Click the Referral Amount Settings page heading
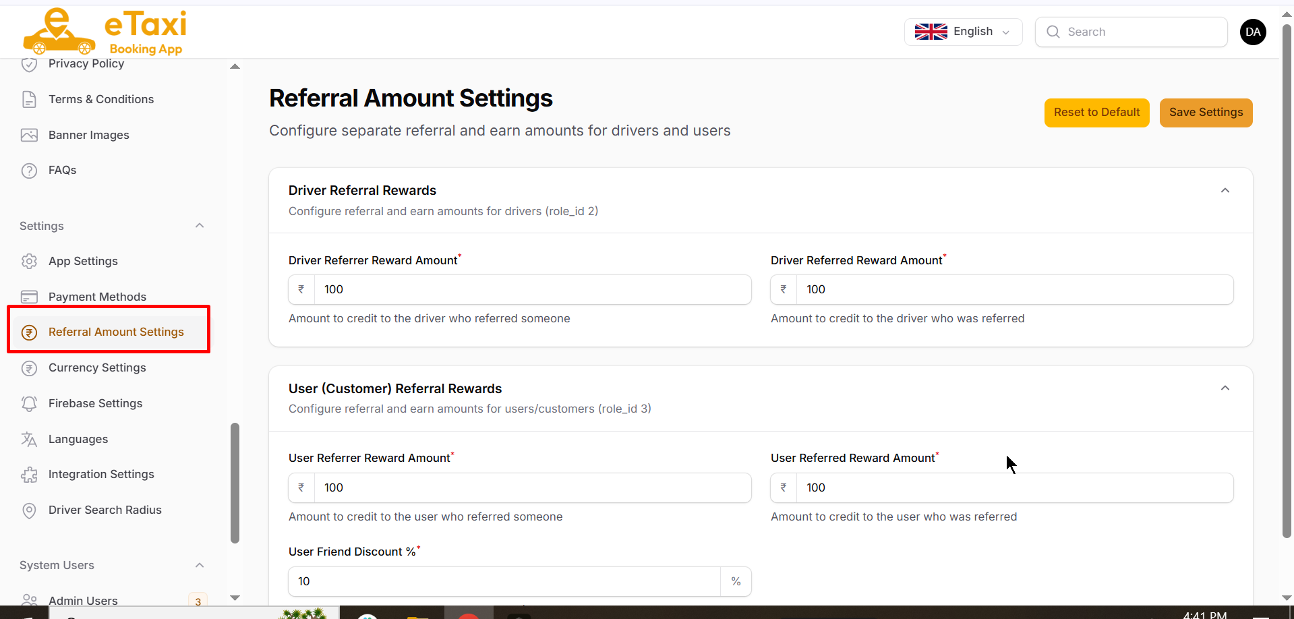The image size is (1294, 619). pyautogui.click(x=411, y=98)
